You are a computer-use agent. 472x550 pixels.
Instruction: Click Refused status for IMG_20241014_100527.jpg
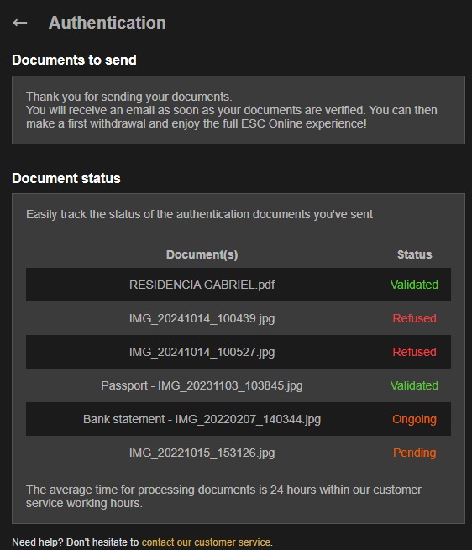414,352
